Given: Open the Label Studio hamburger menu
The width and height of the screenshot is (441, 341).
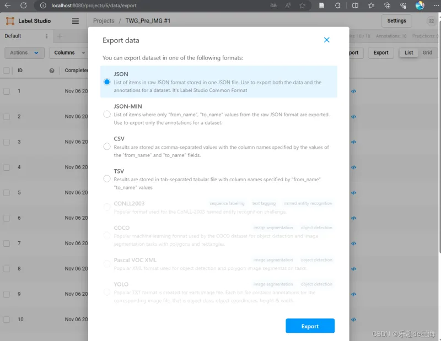Looking at the screenshot, I should pyautogui.click(x=76, y=21).
